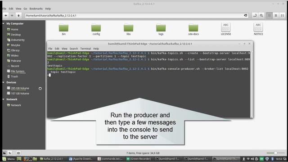Screen dimensions: 288x162
Task: Select the LICENSE text file
Action: (x=226, y=29)
